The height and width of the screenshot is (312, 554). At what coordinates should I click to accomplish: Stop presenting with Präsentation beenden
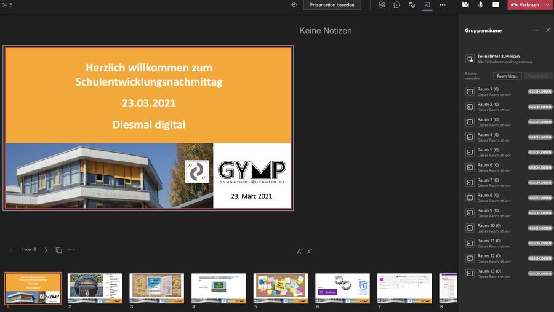point(332,5)
